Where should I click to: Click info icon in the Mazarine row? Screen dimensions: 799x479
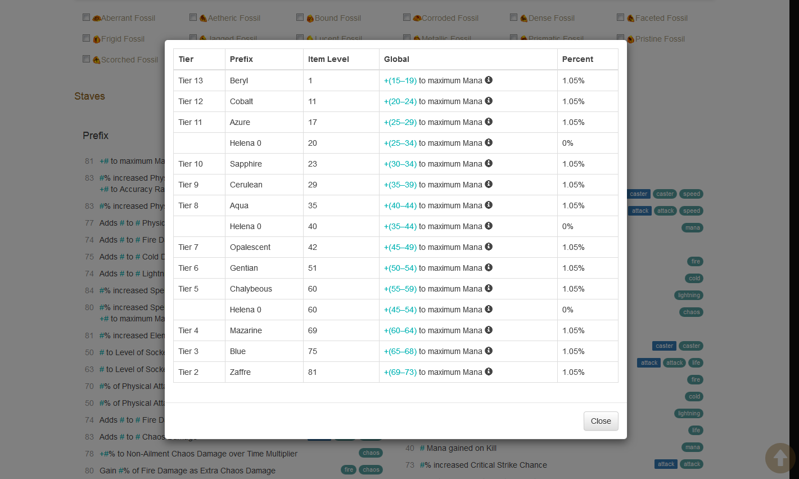coord(489,330)
